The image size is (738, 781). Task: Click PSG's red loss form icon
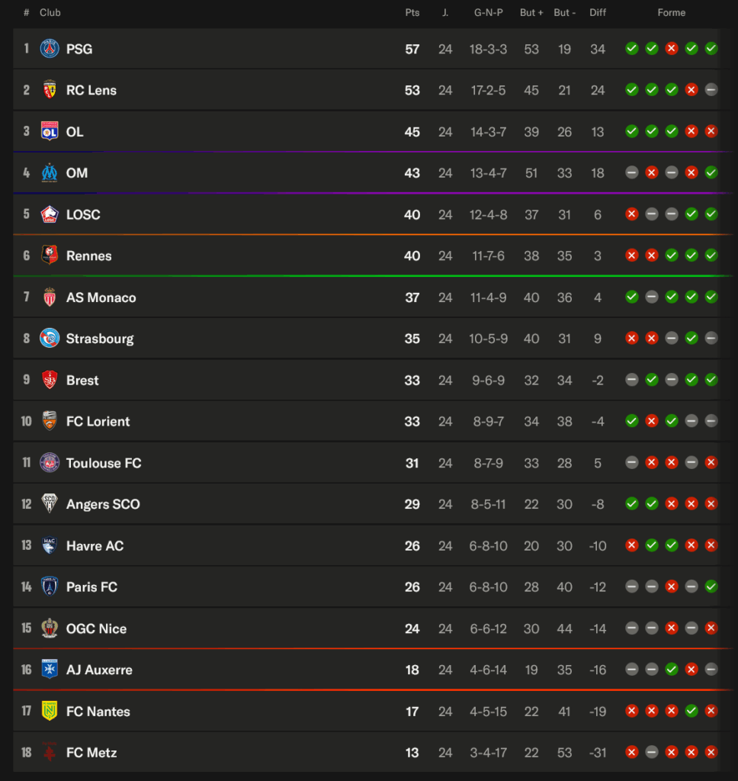[x=672, y=49]
